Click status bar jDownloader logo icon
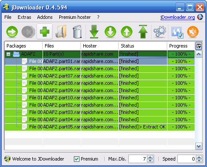This screenshot has height=167, width=207. [7, 159]
